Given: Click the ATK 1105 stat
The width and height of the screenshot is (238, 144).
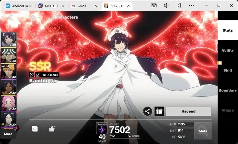Looking at the screenshot, I should tap(181, 124).
